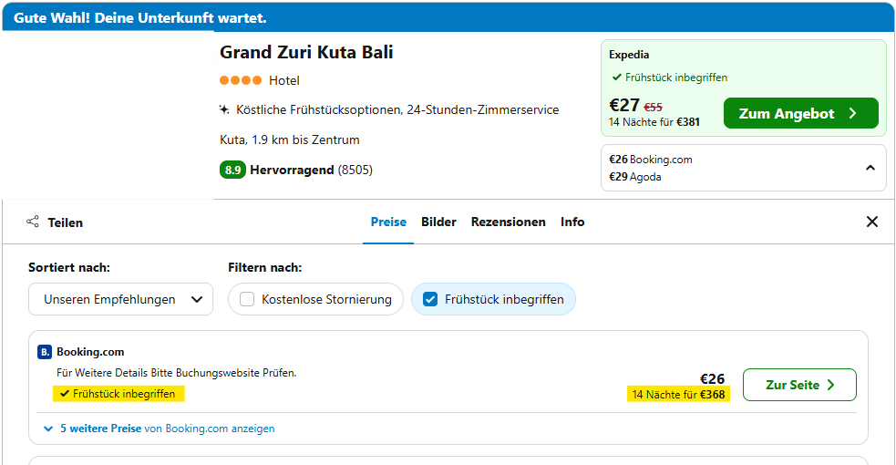Open the Unseren Empfehlungen sort dropdown
The width and height of the screenshot is (896, 465).
(120, 299)
